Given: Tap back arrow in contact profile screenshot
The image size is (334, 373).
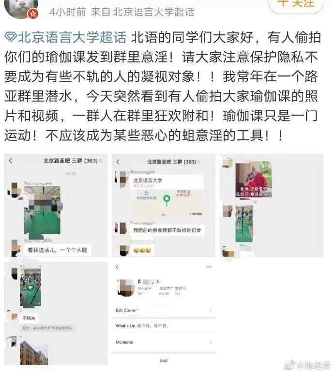Looking at the screenshot, I should click(x=117, y=267).
